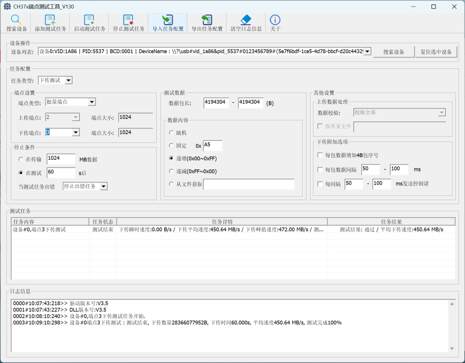Image resolution: width=465 pixels, height=363 pixels.
Task: Click the maximum packet length field
Action: 251,103
